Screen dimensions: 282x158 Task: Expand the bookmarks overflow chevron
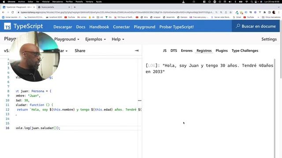point(258,17)
